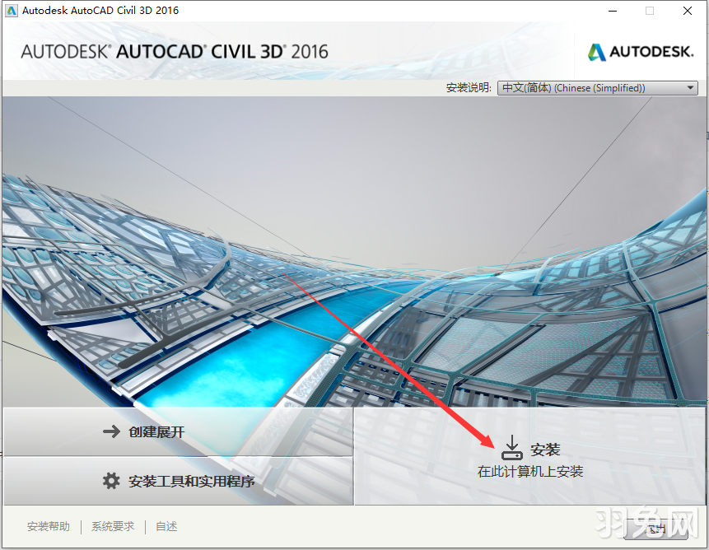Image resolution: width=709 pixels, height=550 pixels.
Task: Click the 退出 exit button
Action: (x=655, y=527)
